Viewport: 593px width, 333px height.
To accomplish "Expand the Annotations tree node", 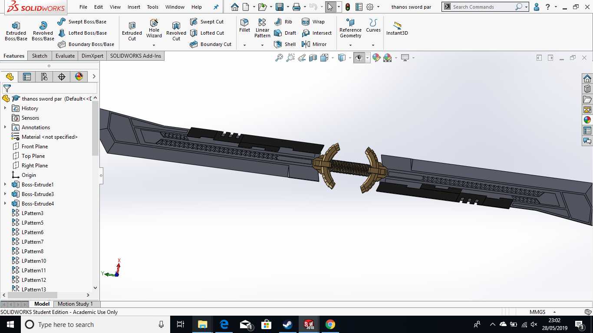I will tap(5, 127).
